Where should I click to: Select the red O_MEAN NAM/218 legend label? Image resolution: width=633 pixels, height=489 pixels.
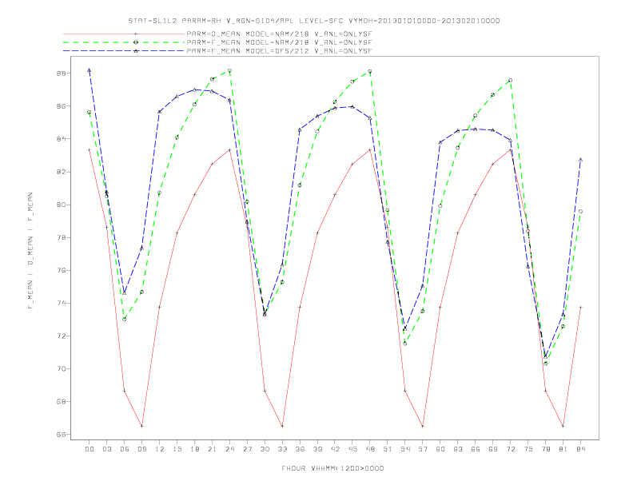[279, 34]
